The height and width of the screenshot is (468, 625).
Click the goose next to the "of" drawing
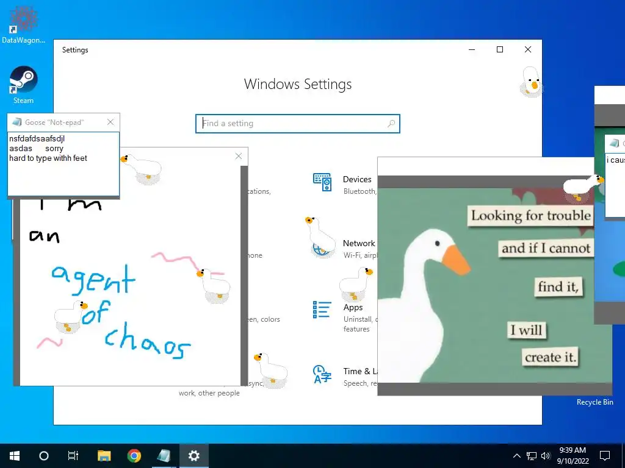71,316
